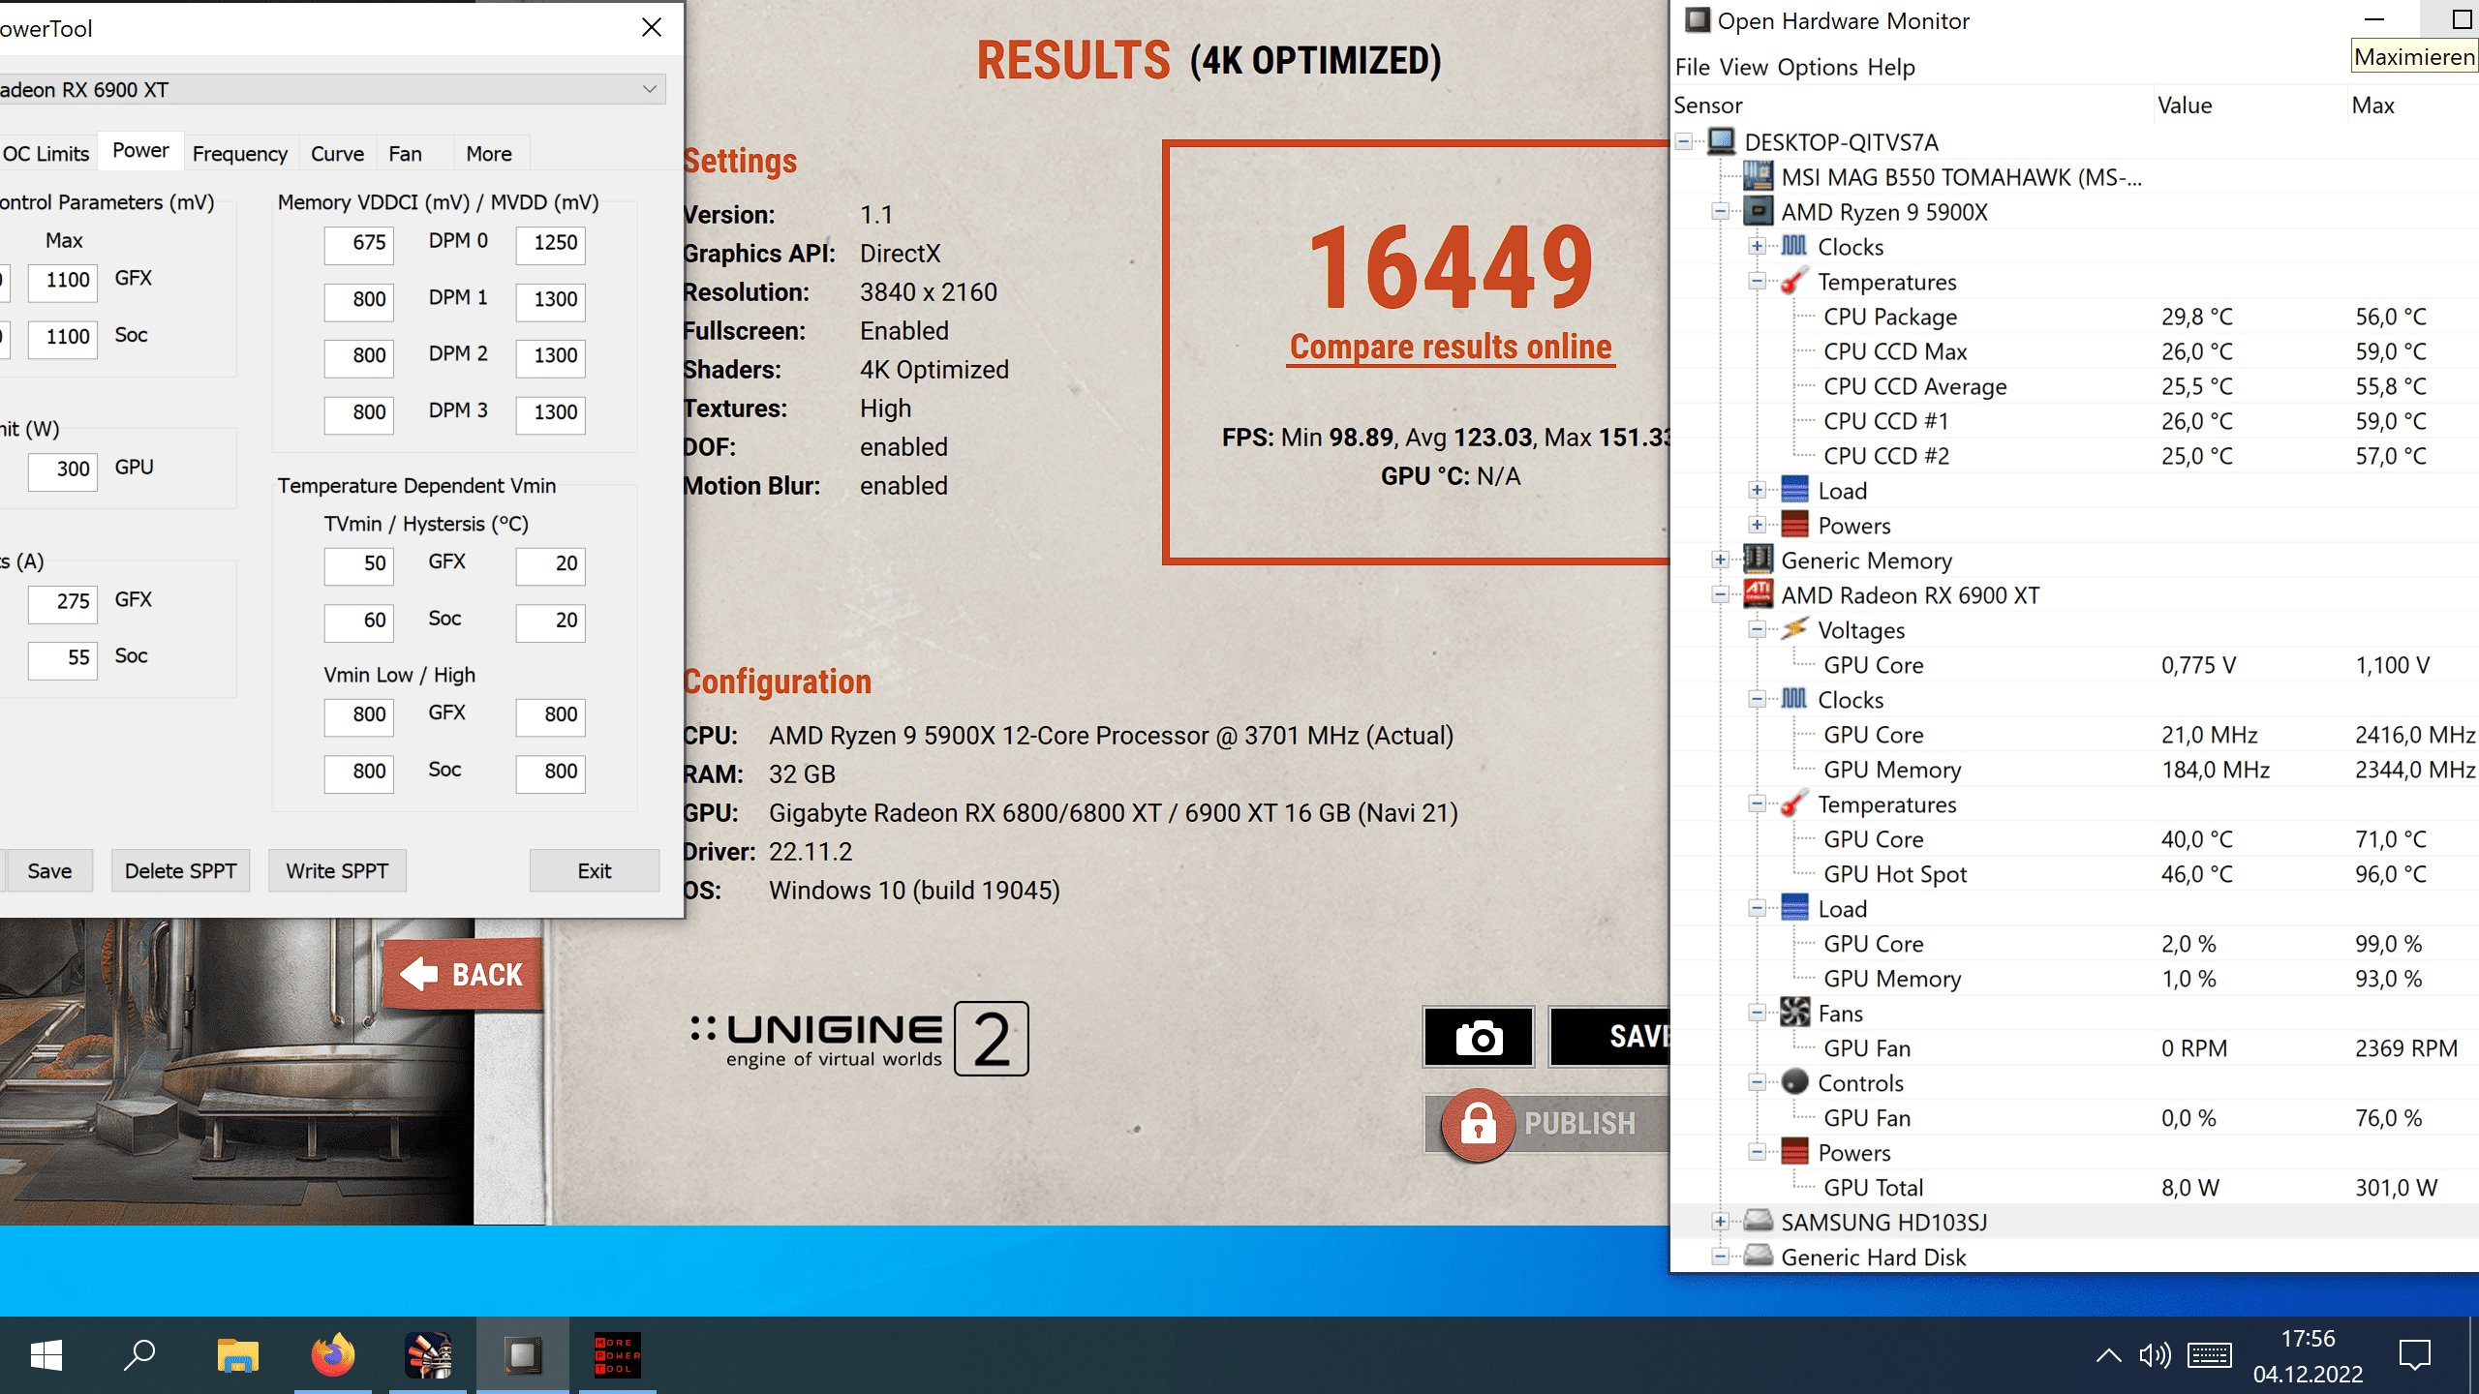Select the GPU Total power row
The image size is (2479, 1394).
pos(2074,1187)
